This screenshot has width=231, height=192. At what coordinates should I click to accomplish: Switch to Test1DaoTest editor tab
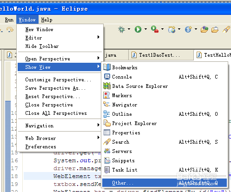[160, 55]
